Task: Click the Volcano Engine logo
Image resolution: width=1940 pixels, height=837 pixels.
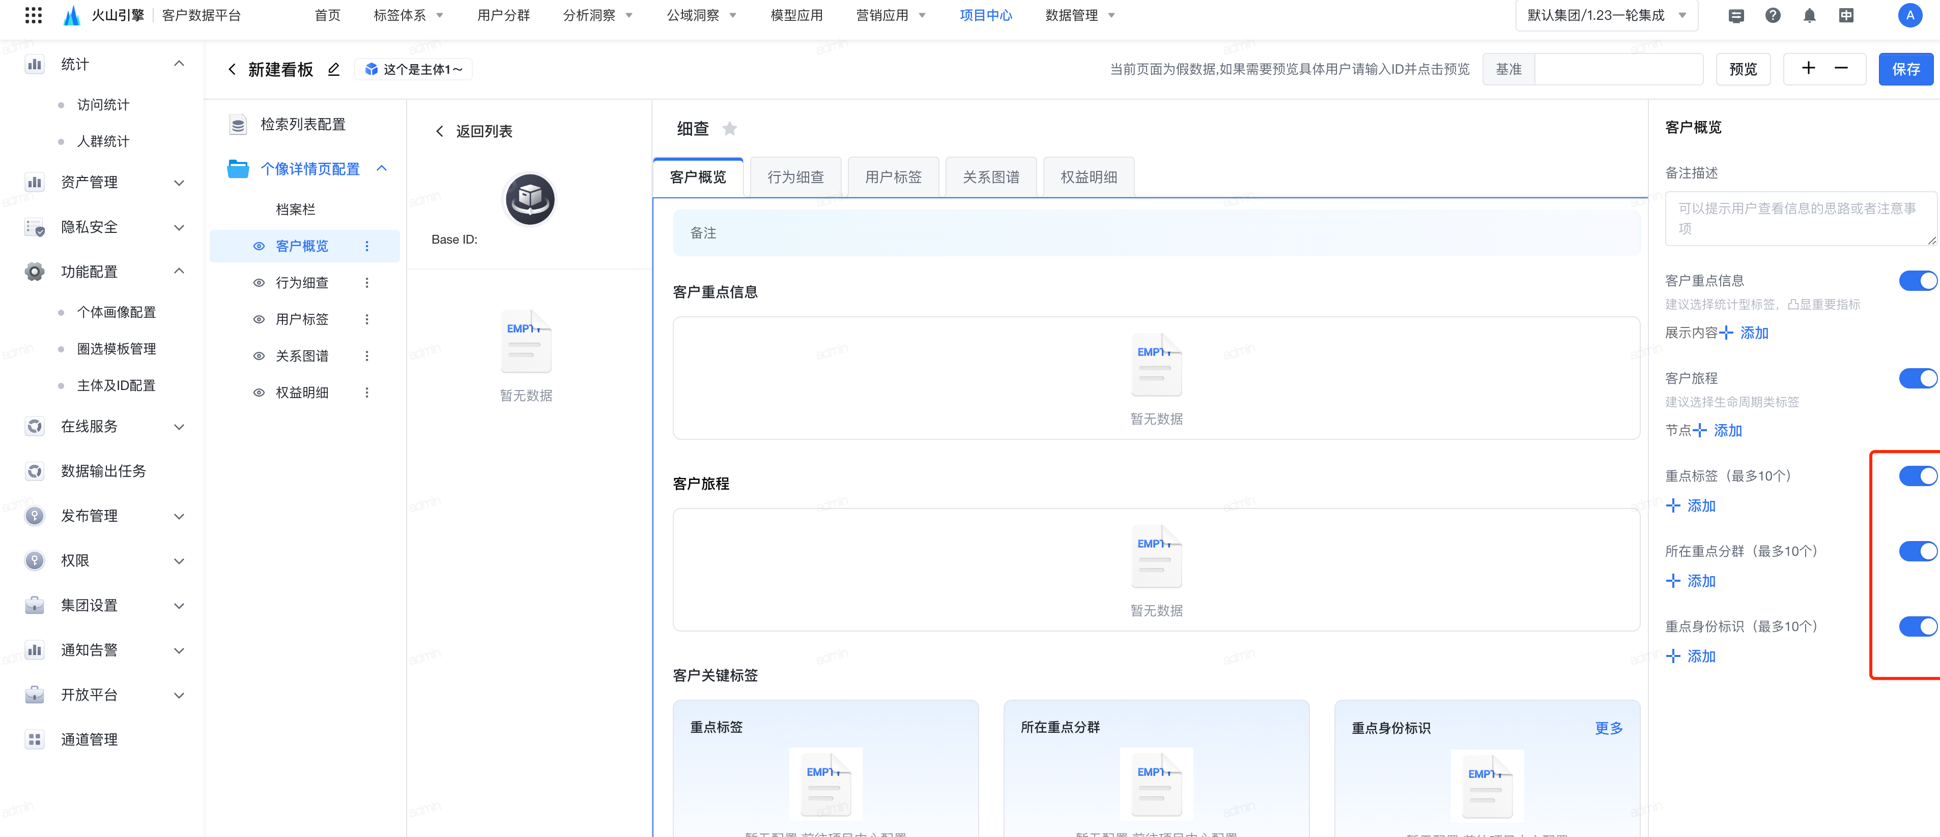Action: (x=72, y=15)
